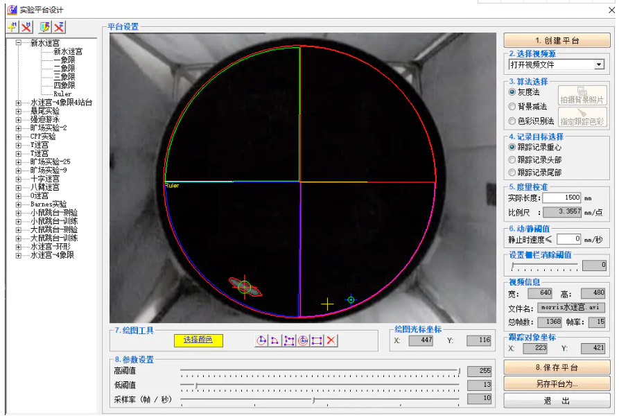The image size is (619, 418).
Task: Select 三象限 in the tree
Action: tap(64, 77)
